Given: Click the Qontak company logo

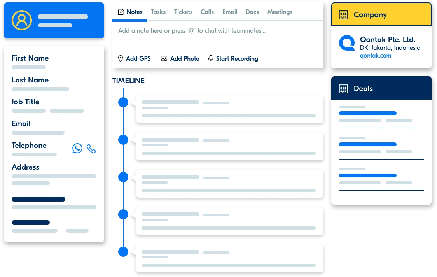Looking at the screenshot, I should tap(347, 43).
